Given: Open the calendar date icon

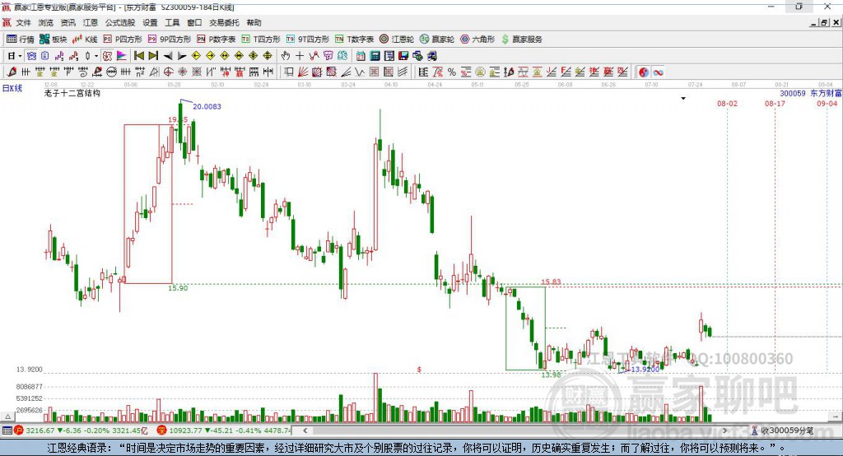Looking at the screenshot, I should (361, 56).
